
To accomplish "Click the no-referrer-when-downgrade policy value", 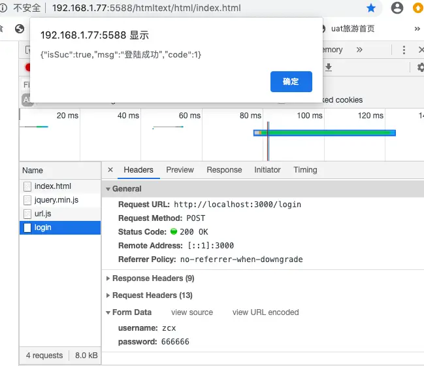I will 242,259.
